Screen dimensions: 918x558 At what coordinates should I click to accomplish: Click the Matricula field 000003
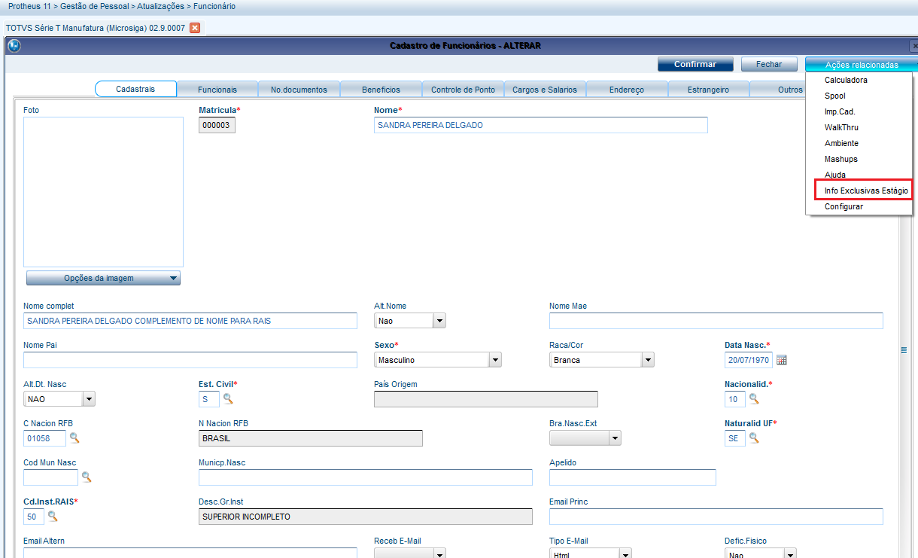pos(217,125)
